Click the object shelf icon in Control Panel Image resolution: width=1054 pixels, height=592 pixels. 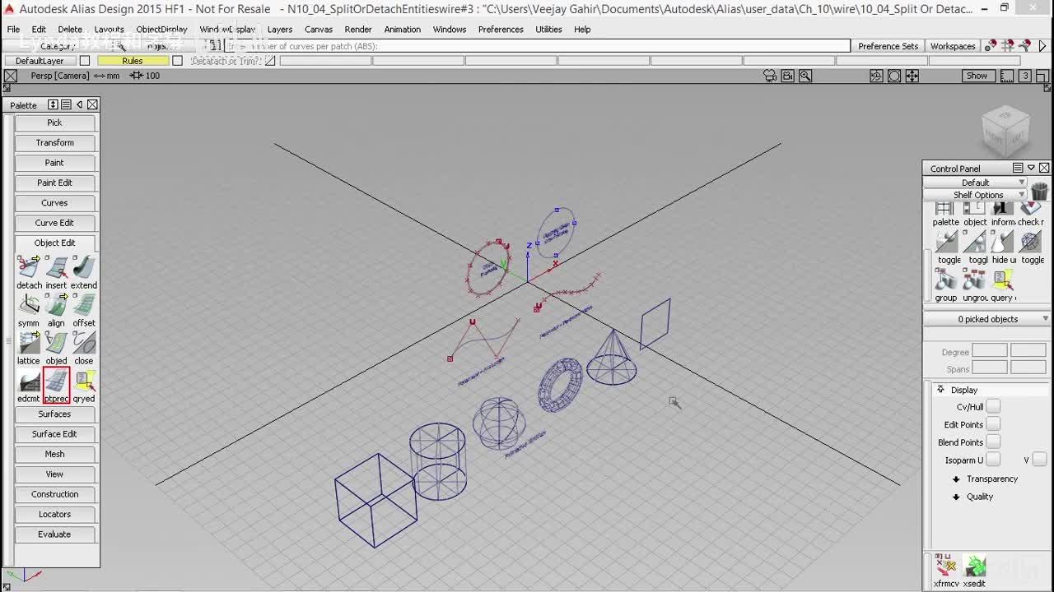pyautogui.click(x=974, y=209)
